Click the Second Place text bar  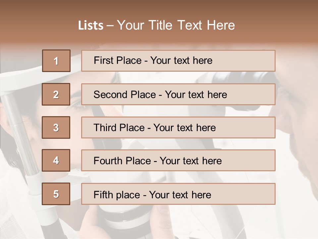[178, 94]
